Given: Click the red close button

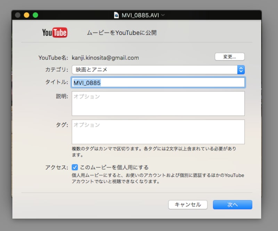Looking at the screenshot, I should pos(17,15).
